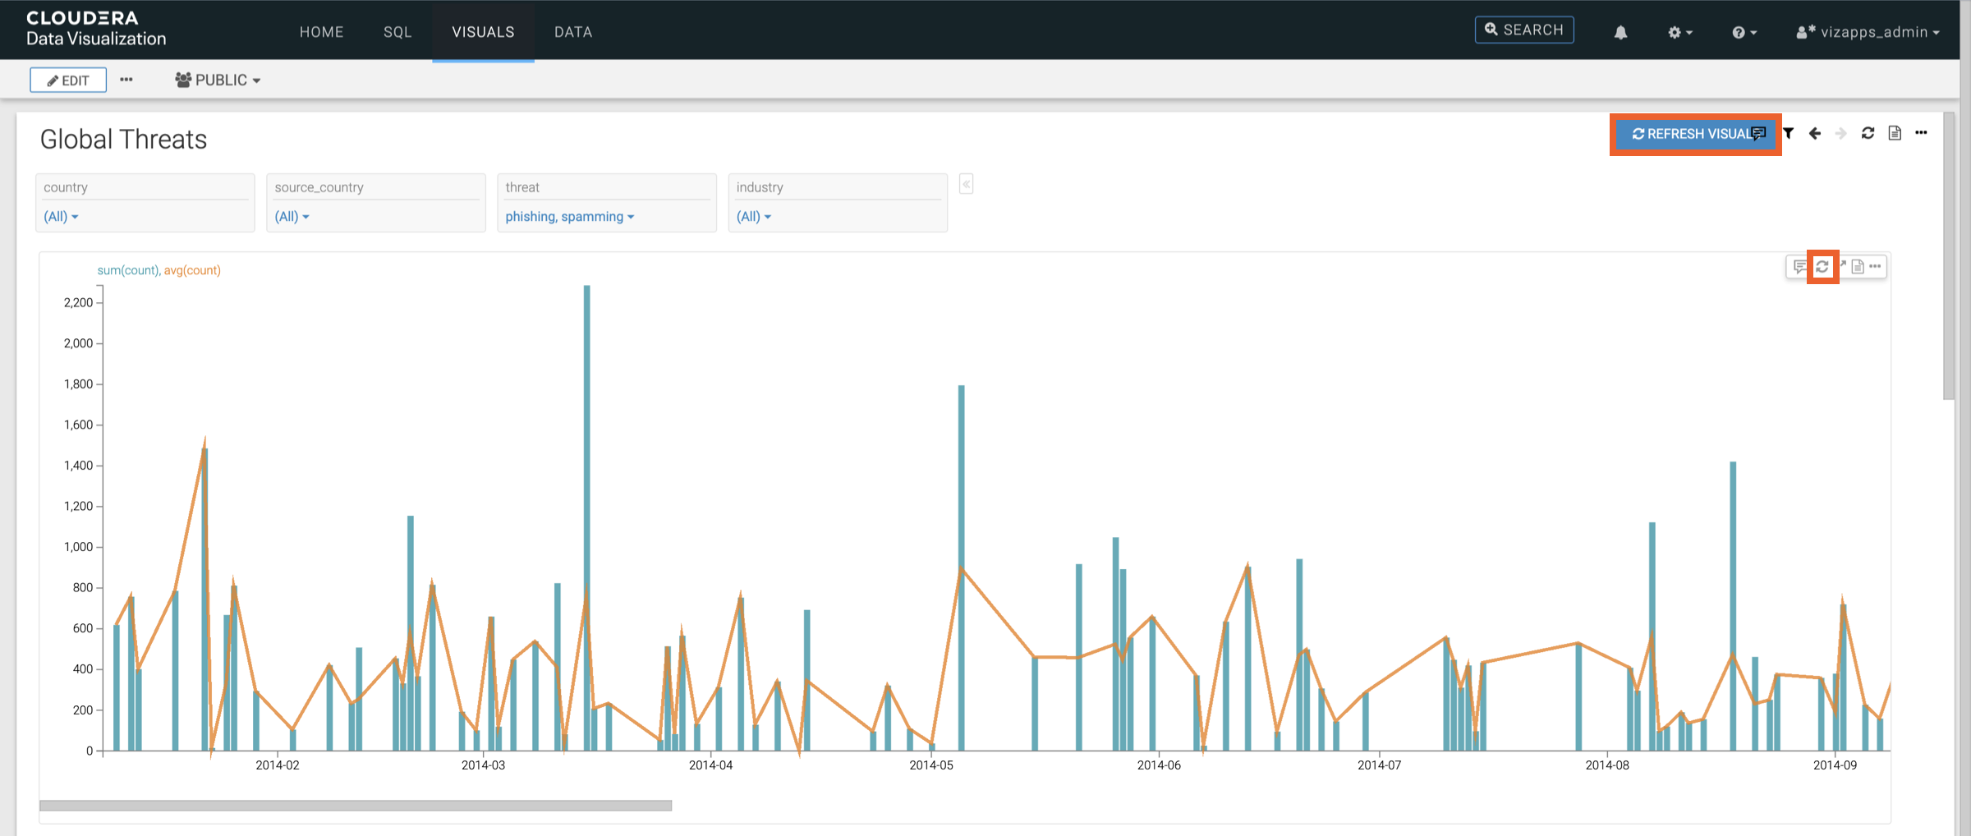Open the industry filter dropdown
The image size is (1971, 836).
pos(753,217)
